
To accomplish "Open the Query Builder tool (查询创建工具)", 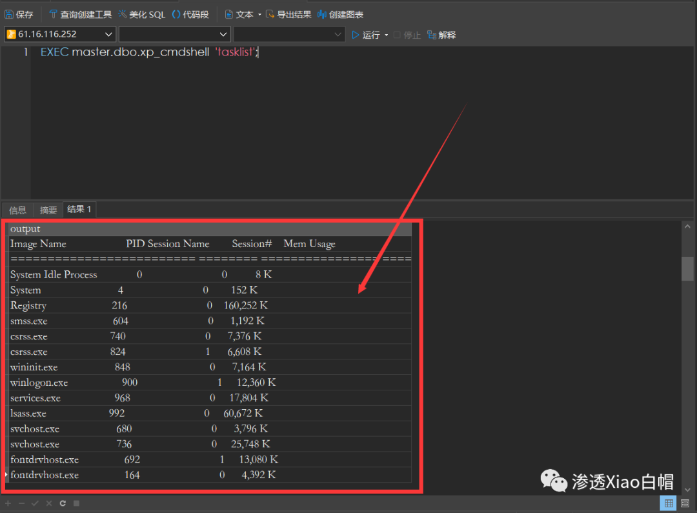I will click(80, 15).
